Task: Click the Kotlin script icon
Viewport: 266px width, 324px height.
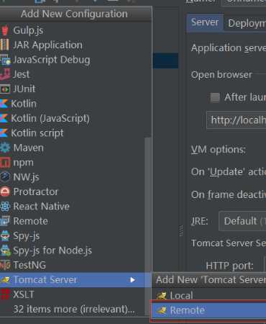Action: [x=4, y=133]
